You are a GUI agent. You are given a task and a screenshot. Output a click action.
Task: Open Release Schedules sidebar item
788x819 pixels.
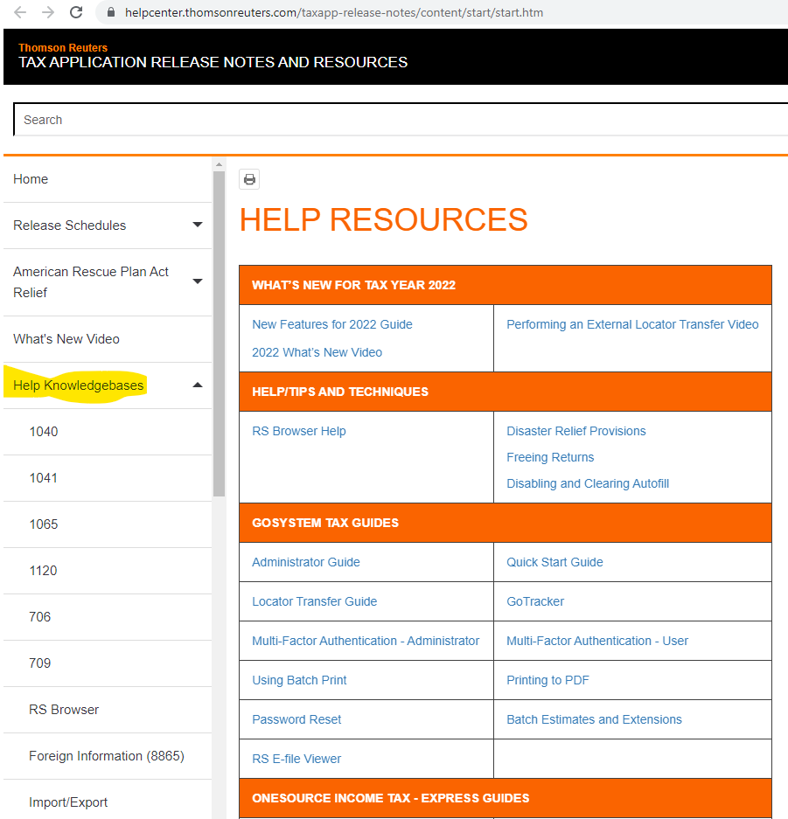[x=69, y=226]
